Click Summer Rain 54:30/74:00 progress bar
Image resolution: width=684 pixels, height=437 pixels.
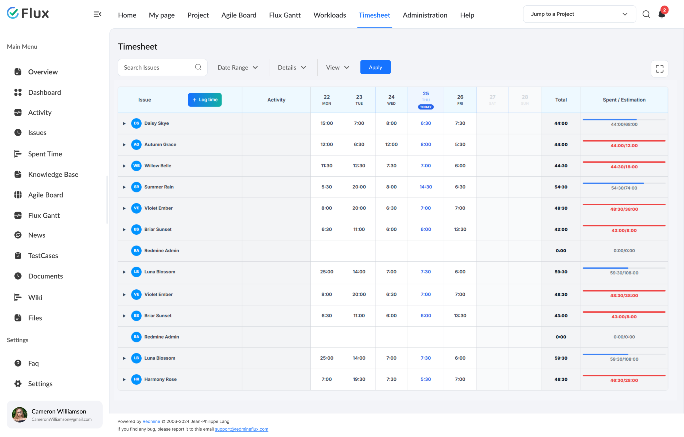[x=624, y=183]
